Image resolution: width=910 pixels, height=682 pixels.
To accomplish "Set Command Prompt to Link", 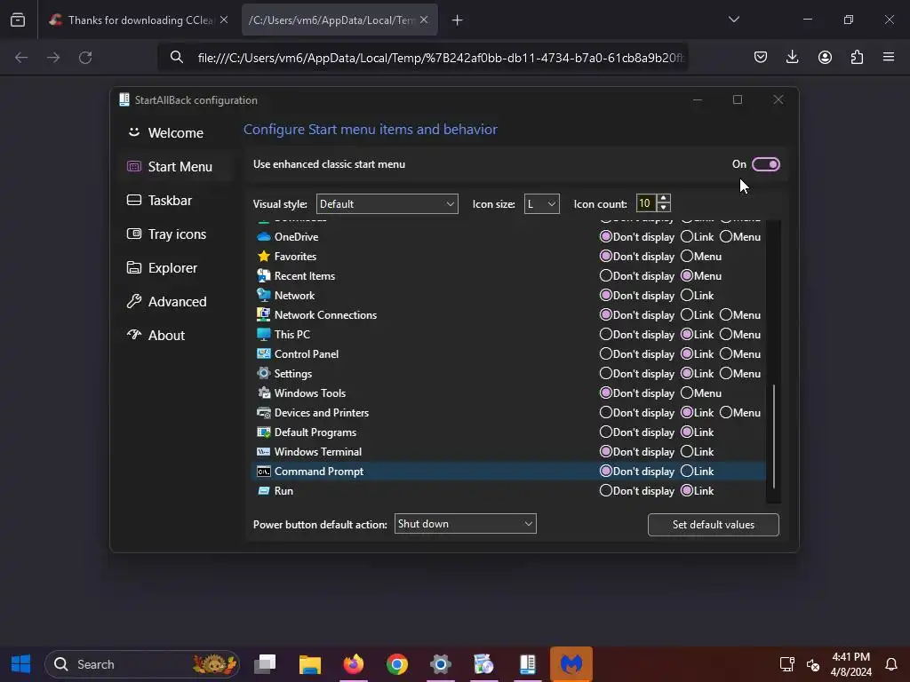I will pos(687,472).
